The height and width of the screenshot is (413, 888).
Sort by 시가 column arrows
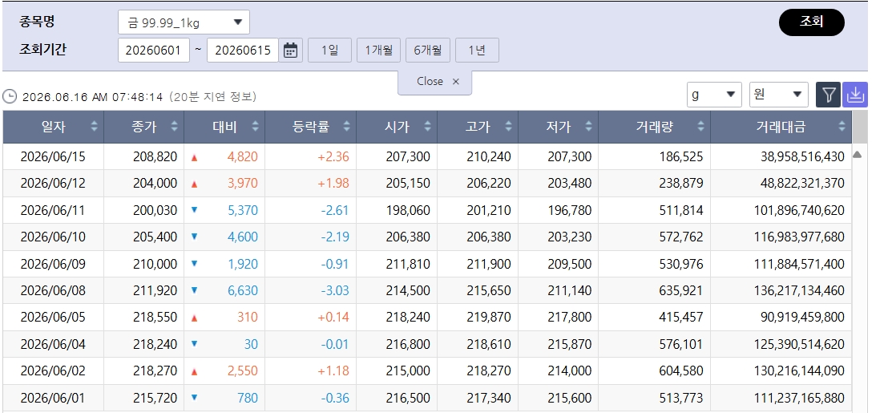pos(428,127)
